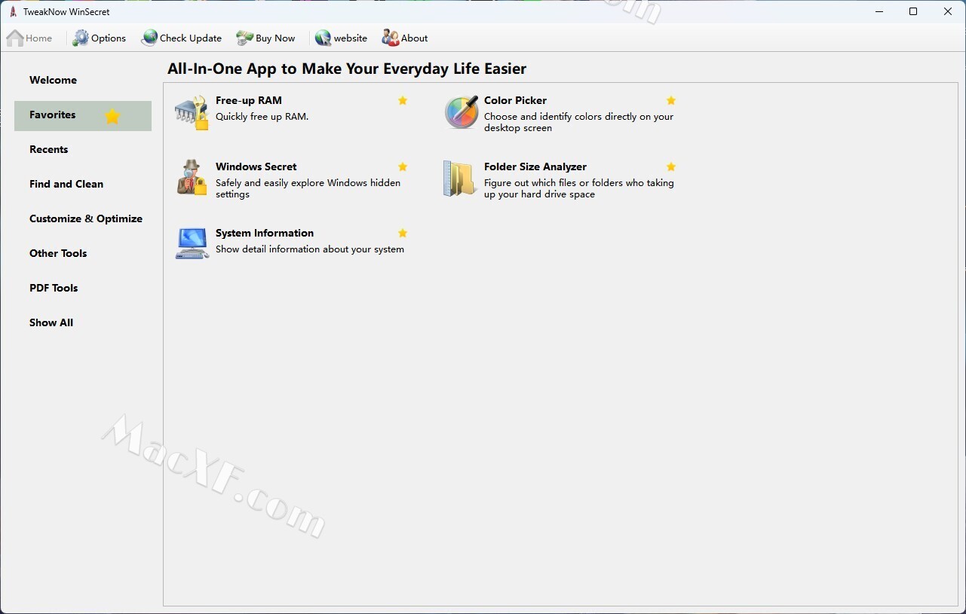Click the Free-up RAM title
The image size is (966, 614).
(x=249, y=100)
